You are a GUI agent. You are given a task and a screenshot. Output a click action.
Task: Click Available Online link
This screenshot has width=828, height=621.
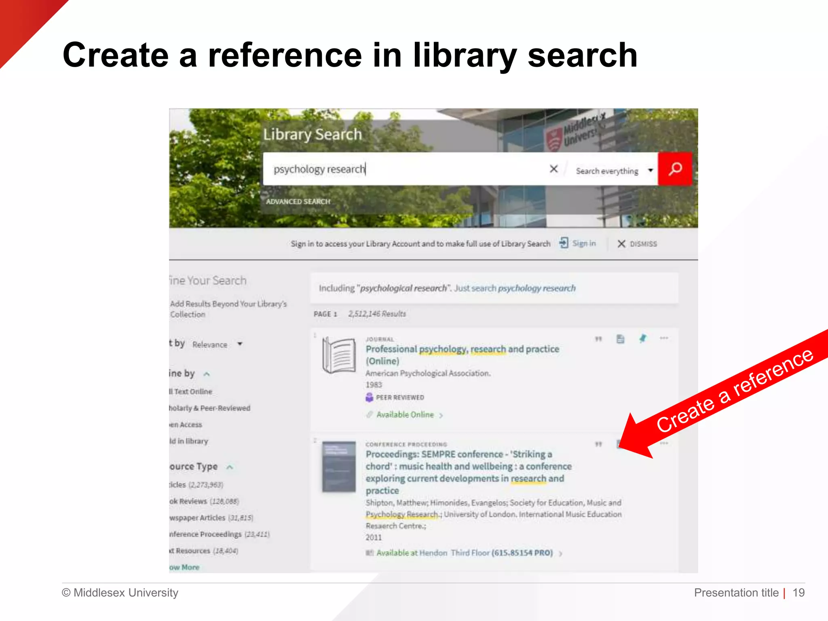coord(405,414)
